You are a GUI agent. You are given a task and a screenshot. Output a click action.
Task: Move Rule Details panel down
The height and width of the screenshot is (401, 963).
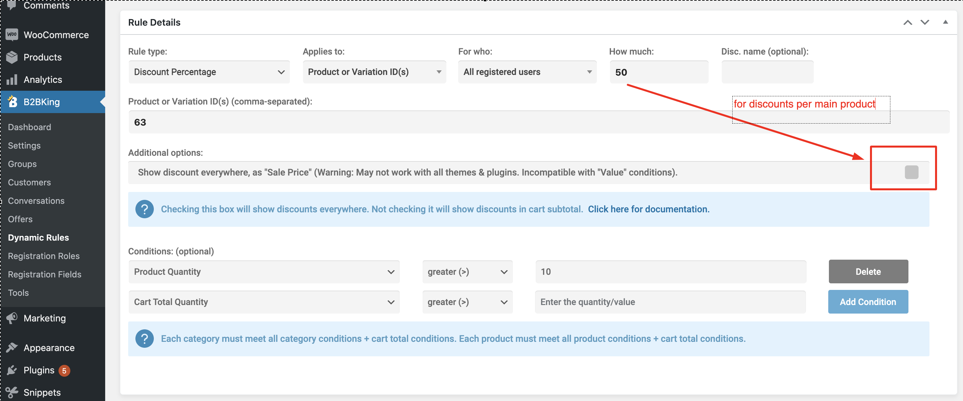925,22
